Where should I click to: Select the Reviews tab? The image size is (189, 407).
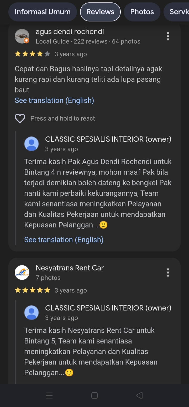(100, 12)
